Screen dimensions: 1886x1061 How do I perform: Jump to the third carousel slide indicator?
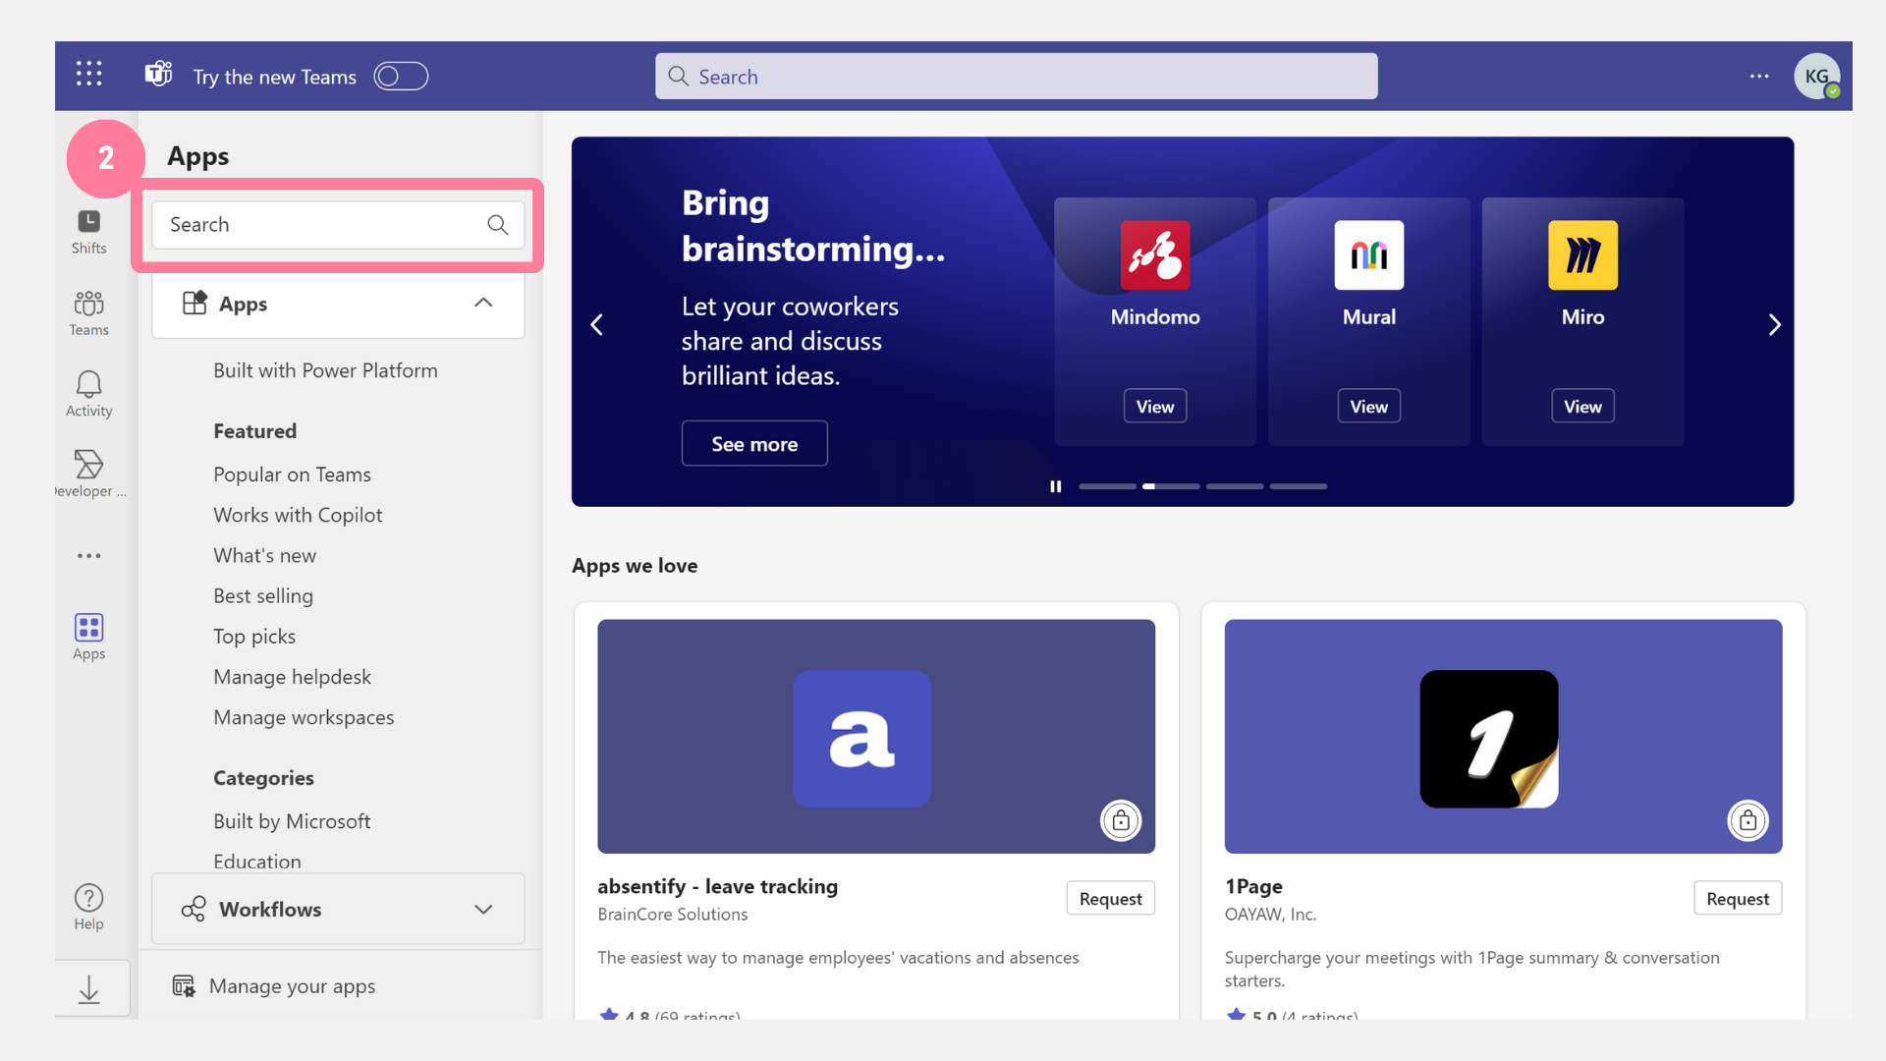pos(1234,486)
